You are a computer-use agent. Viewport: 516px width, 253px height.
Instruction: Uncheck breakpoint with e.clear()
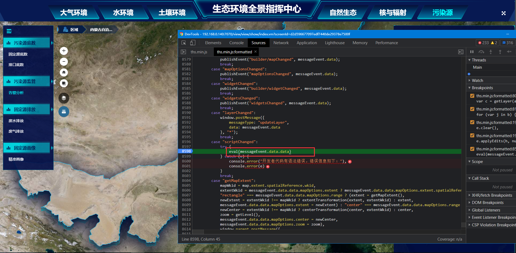click(472, 122)
